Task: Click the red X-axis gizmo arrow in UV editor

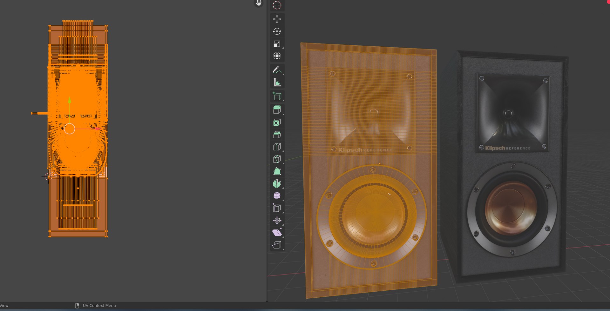Action: 98,129
